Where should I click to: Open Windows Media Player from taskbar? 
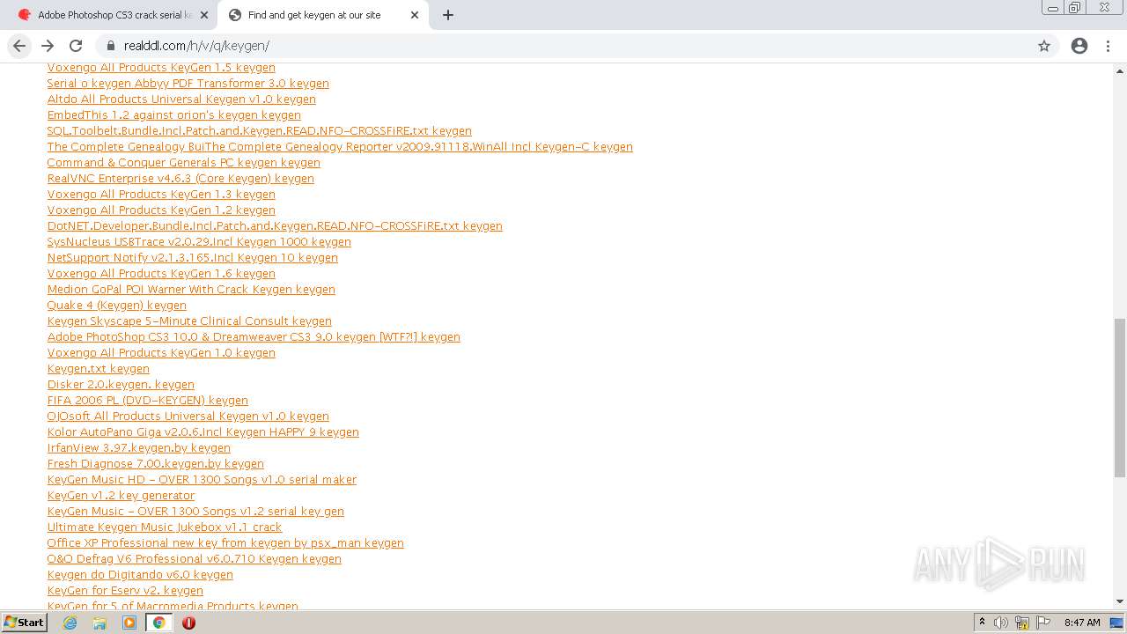[x=129, y=623]
